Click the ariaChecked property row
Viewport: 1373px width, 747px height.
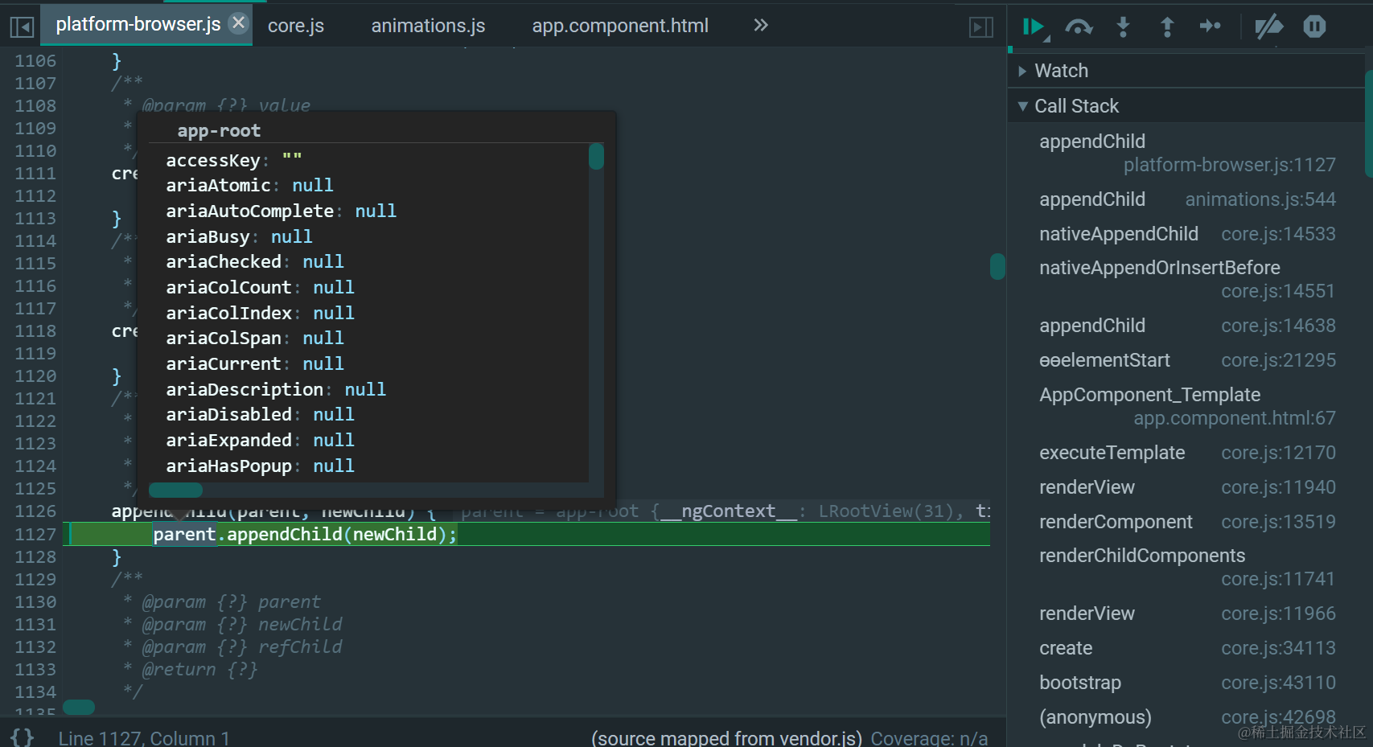click(x=255, y=261)
